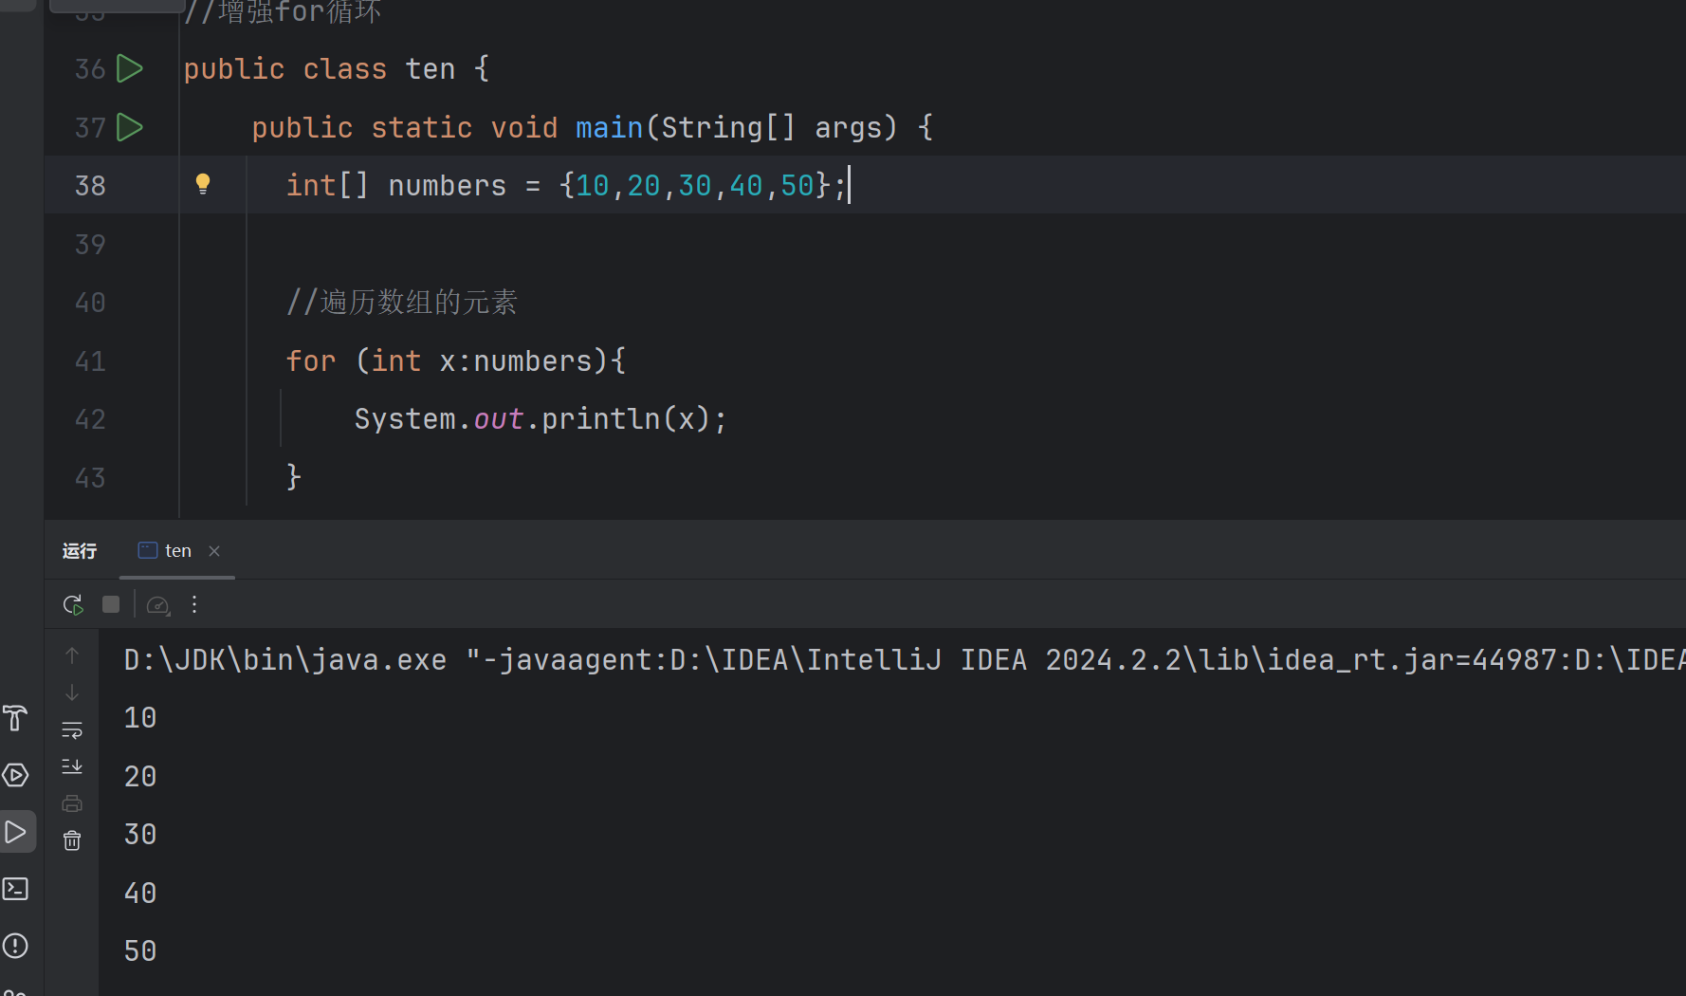The image size is (1686, 996).
Task: Open the profiler run options icon
Action: point(158,605)
